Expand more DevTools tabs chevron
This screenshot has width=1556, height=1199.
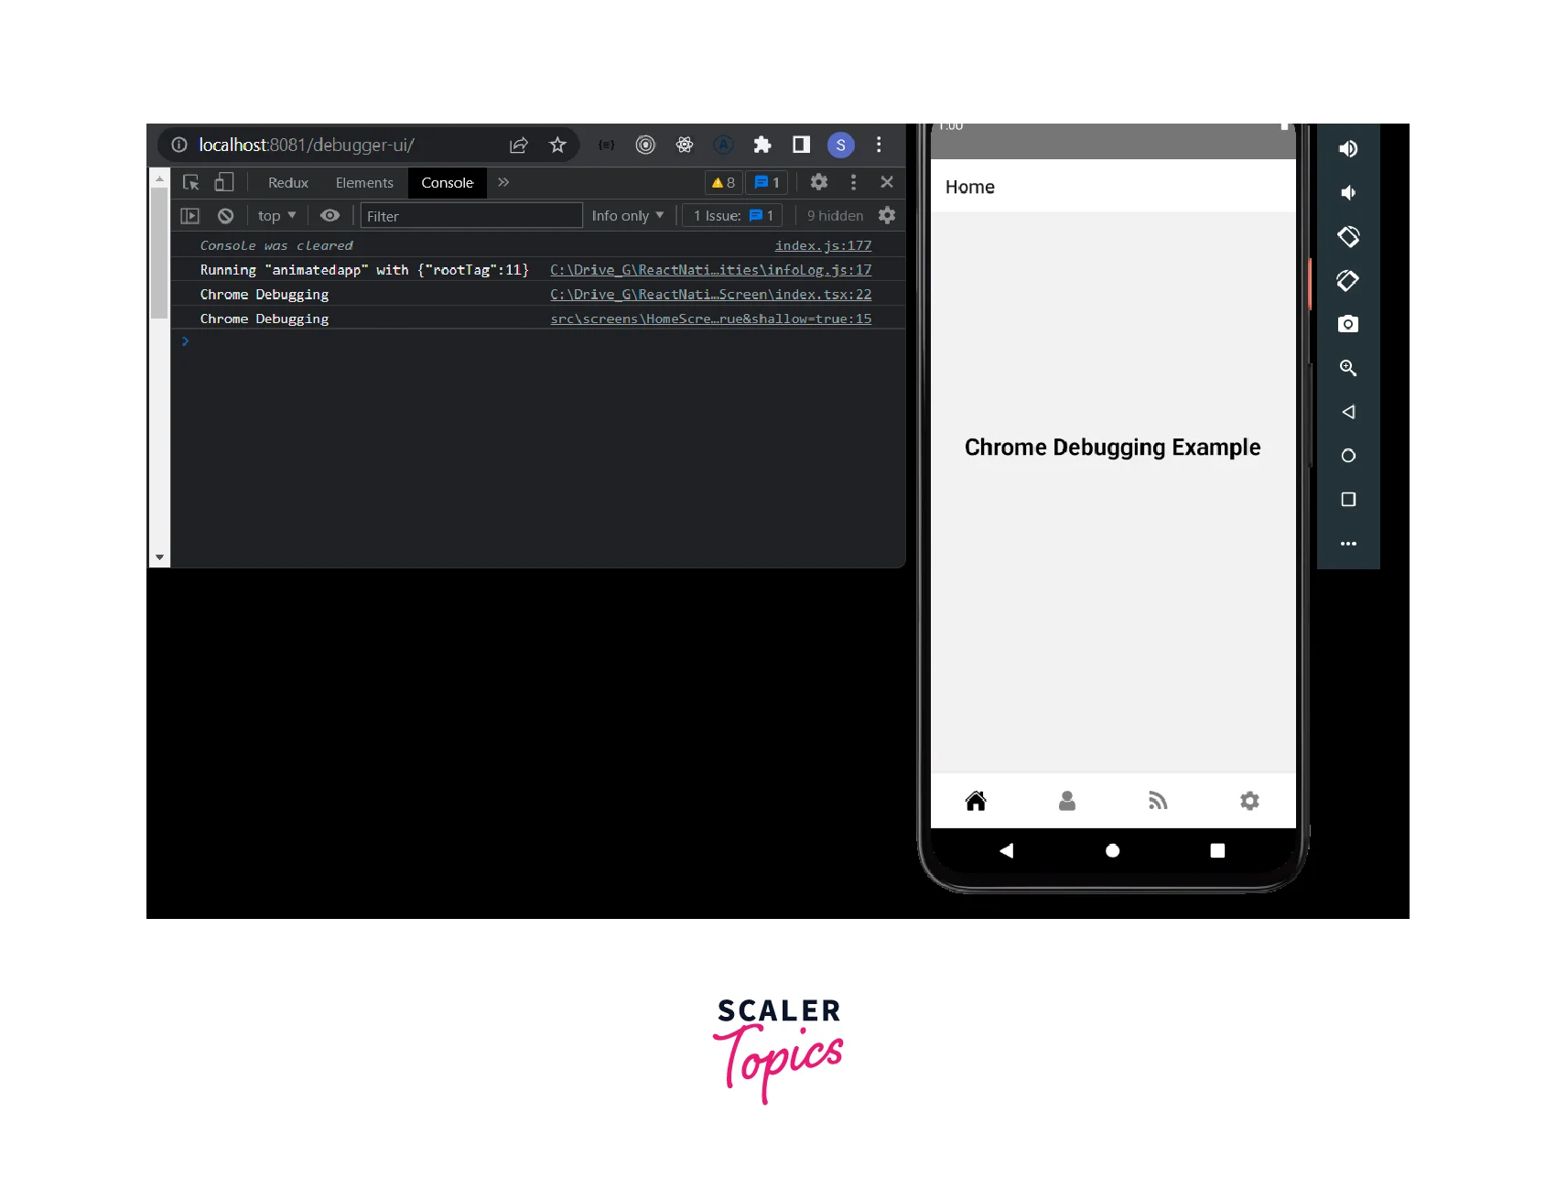[x=503, y=182]
